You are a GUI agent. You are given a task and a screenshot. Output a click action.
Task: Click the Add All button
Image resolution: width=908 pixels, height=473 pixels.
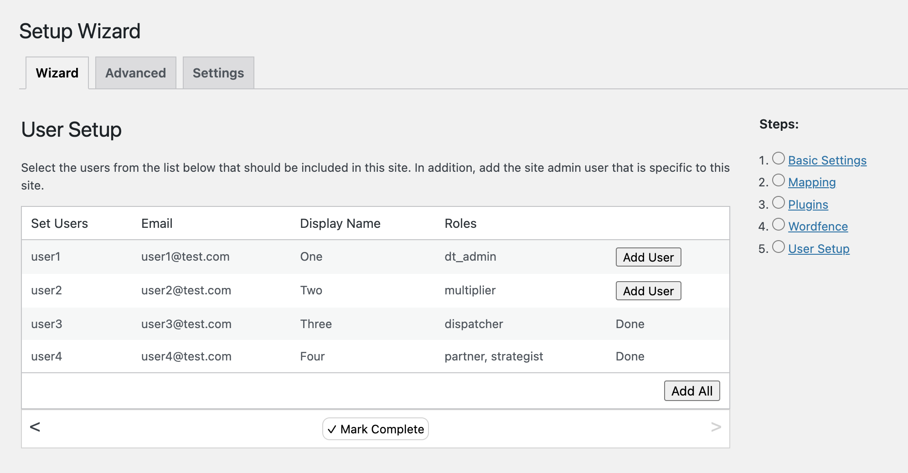[x=692, y=391]
